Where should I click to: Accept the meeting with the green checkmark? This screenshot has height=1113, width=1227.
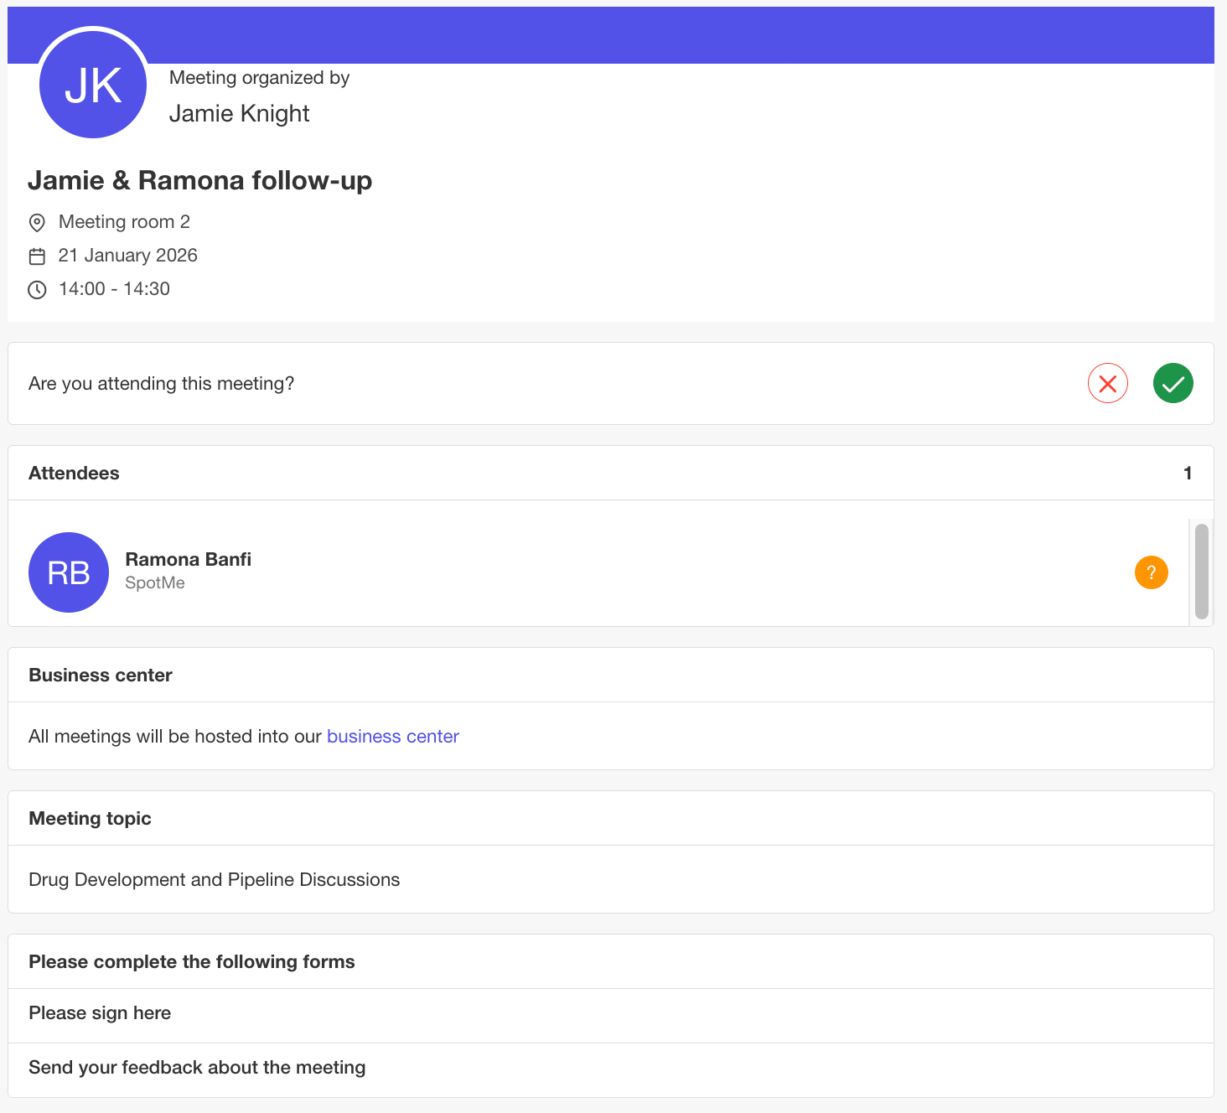tap(1173, 384)
